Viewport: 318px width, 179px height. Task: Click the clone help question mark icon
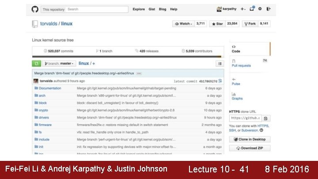click(261, 130)
